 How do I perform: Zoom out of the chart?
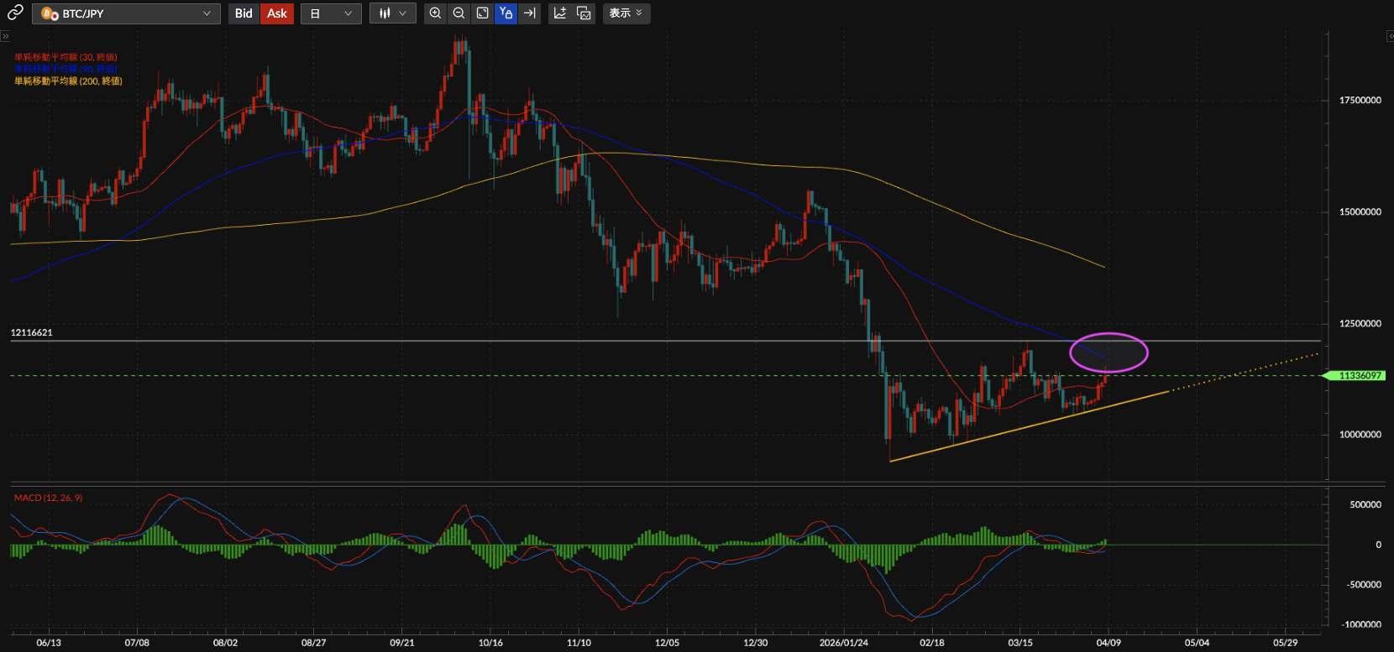(459, 13)
